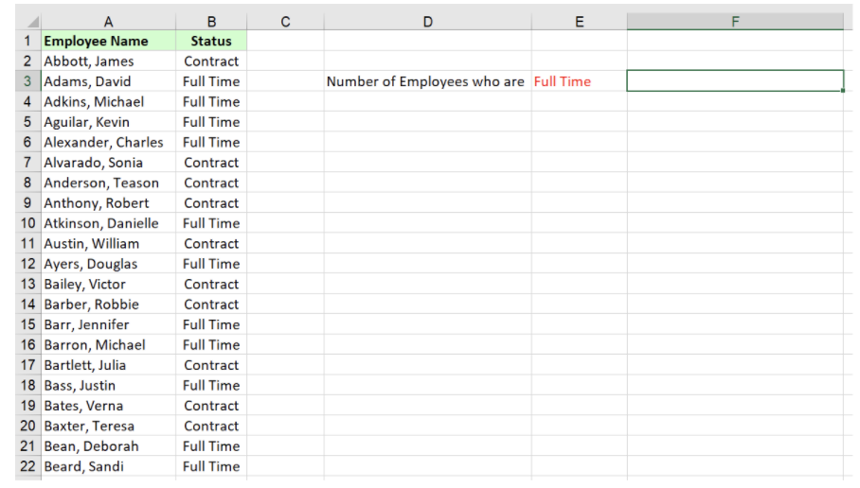Viewport: 860px width, 488px height.
Task: Select Abbott, James's Contract status cell
Action: pos(211,61)
